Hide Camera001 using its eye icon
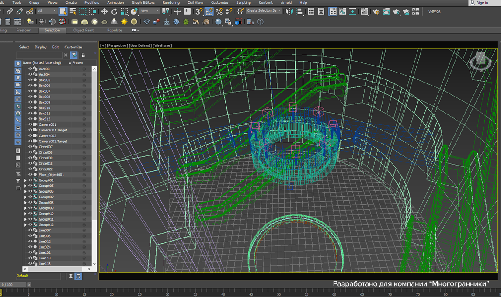This screenshot has width=501, height=297. 30,124
